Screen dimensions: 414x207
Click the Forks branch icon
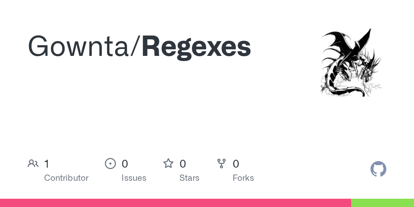[x=221, y=164]
